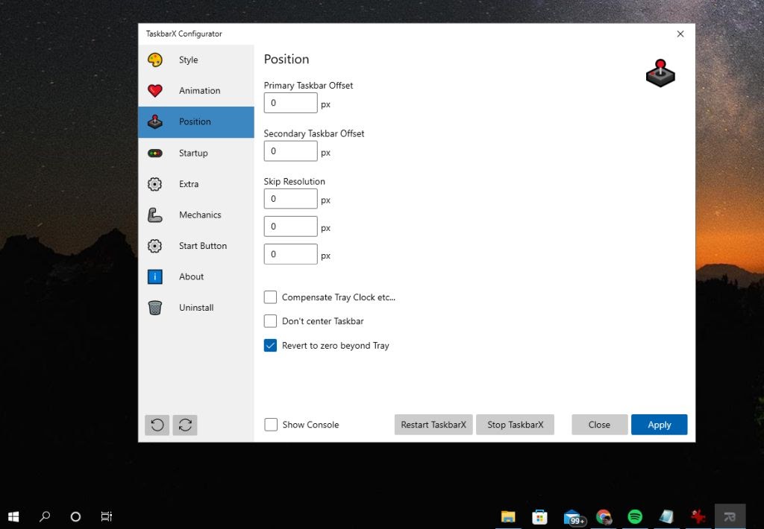The image size is (764, 529).
Task: Click the refresh icon at bottom left
Action: (184, 425)
